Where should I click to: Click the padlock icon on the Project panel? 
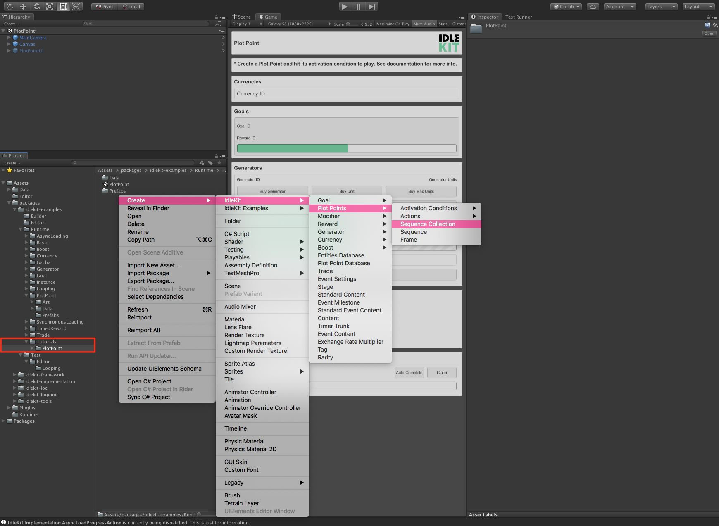click(217, 156)
